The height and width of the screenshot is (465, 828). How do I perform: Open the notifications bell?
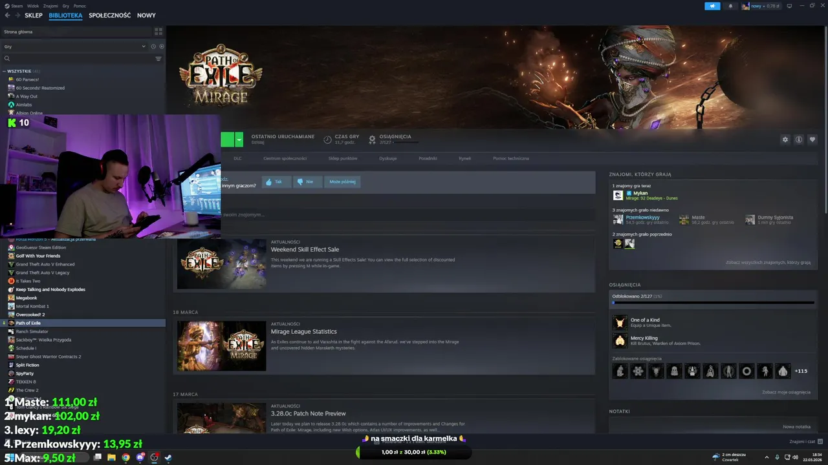730,6
